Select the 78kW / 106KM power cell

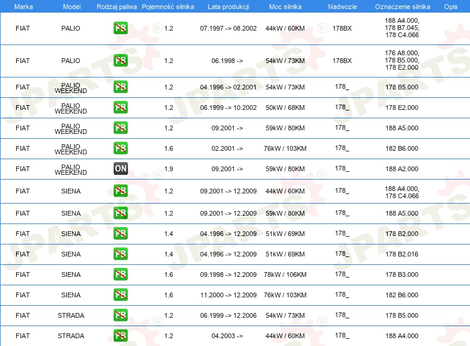(x=285, y=275)
